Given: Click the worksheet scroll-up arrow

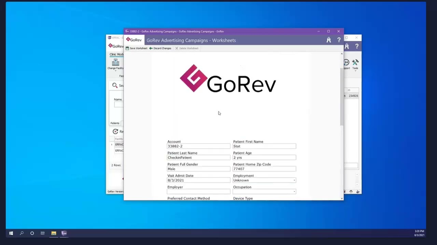Looking at the screenshot, I should [341, 54].
